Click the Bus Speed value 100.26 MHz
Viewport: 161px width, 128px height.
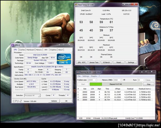(x=31, y=87)
